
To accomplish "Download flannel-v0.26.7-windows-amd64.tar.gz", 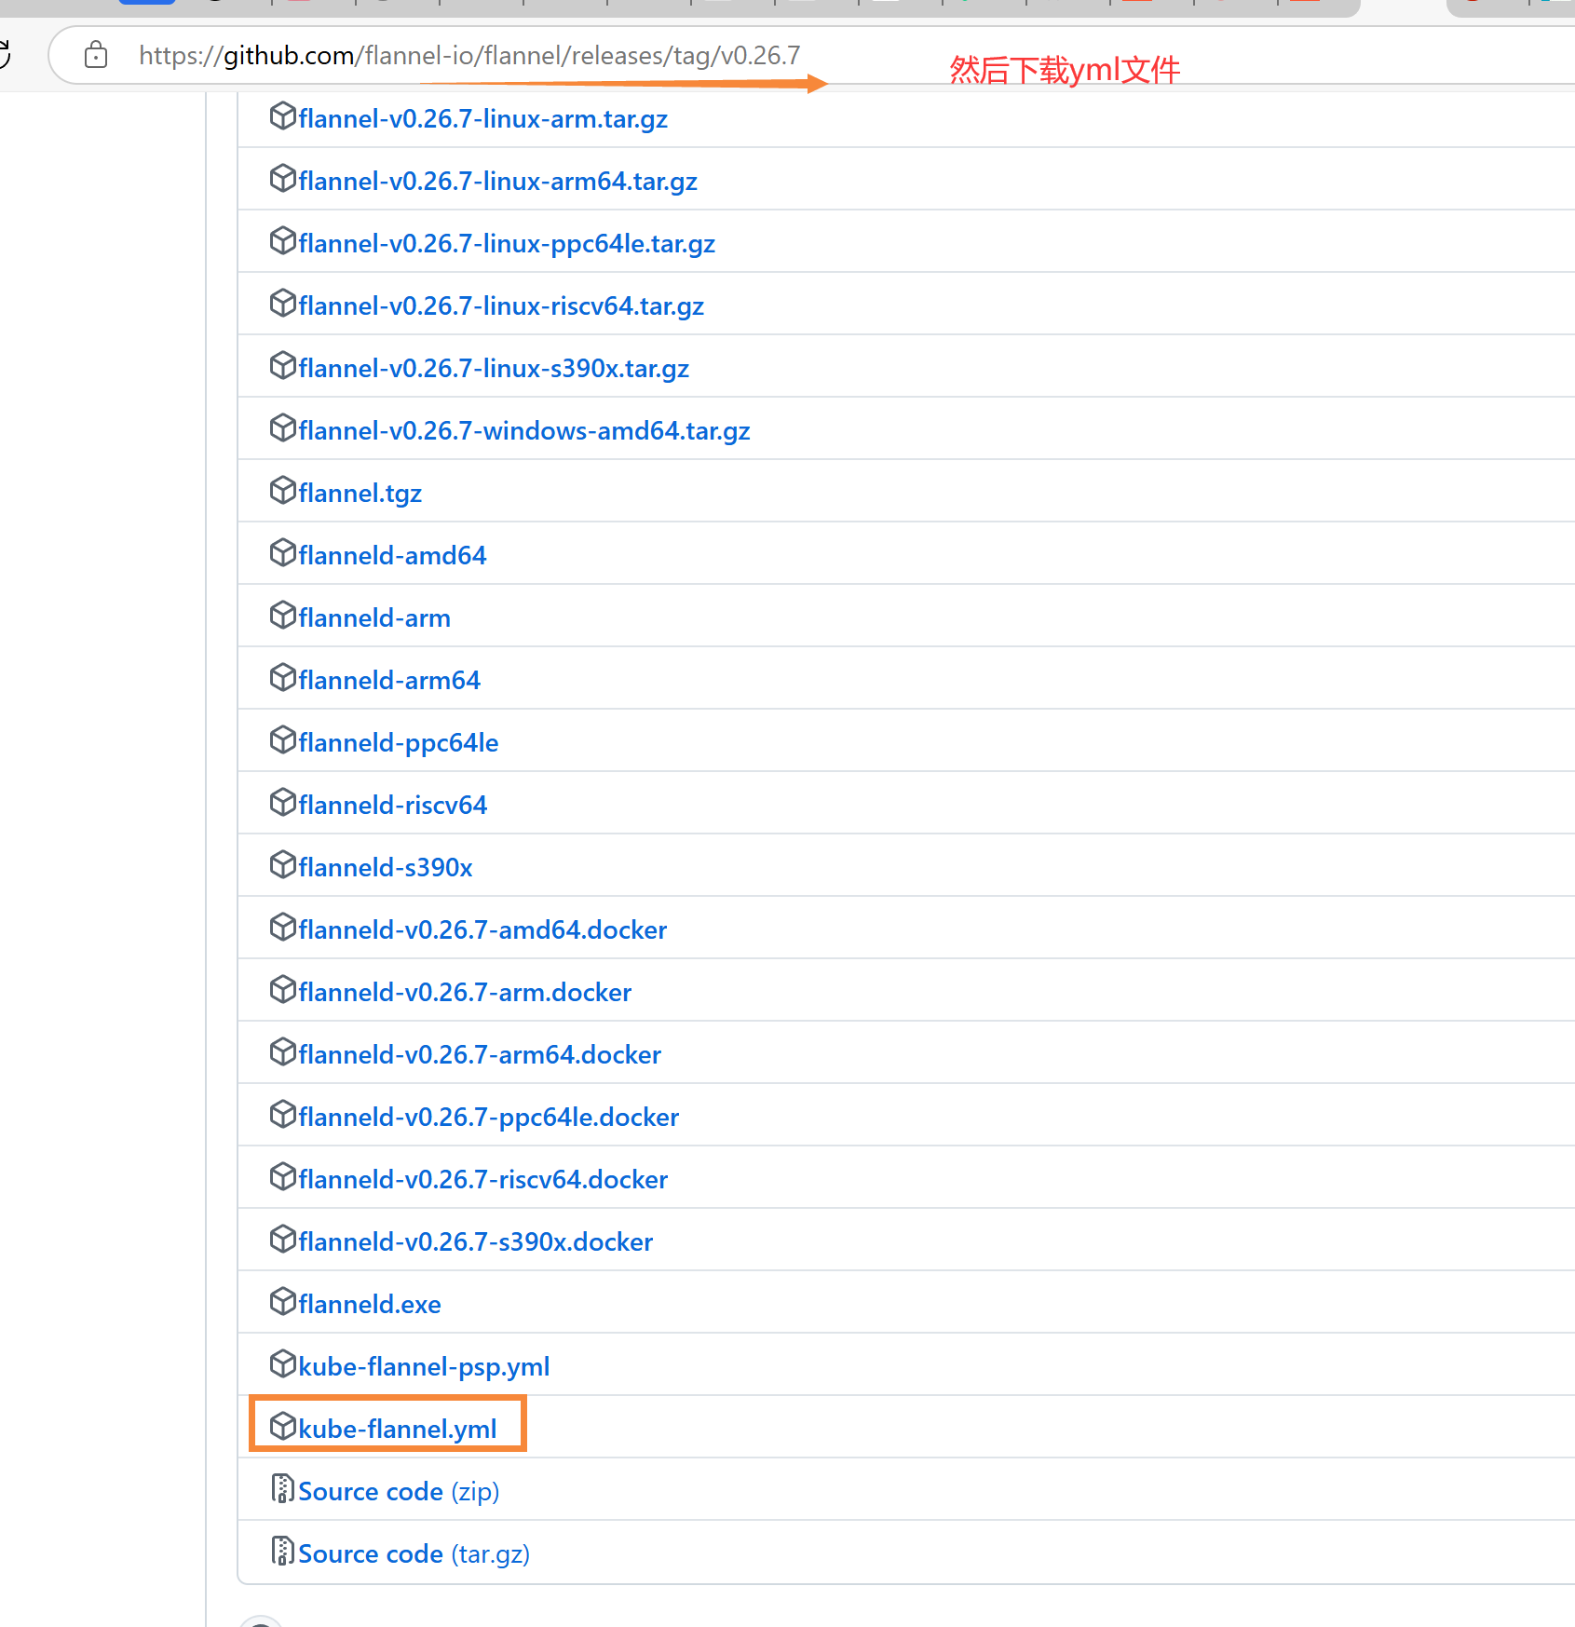I will tap(524, 431).
